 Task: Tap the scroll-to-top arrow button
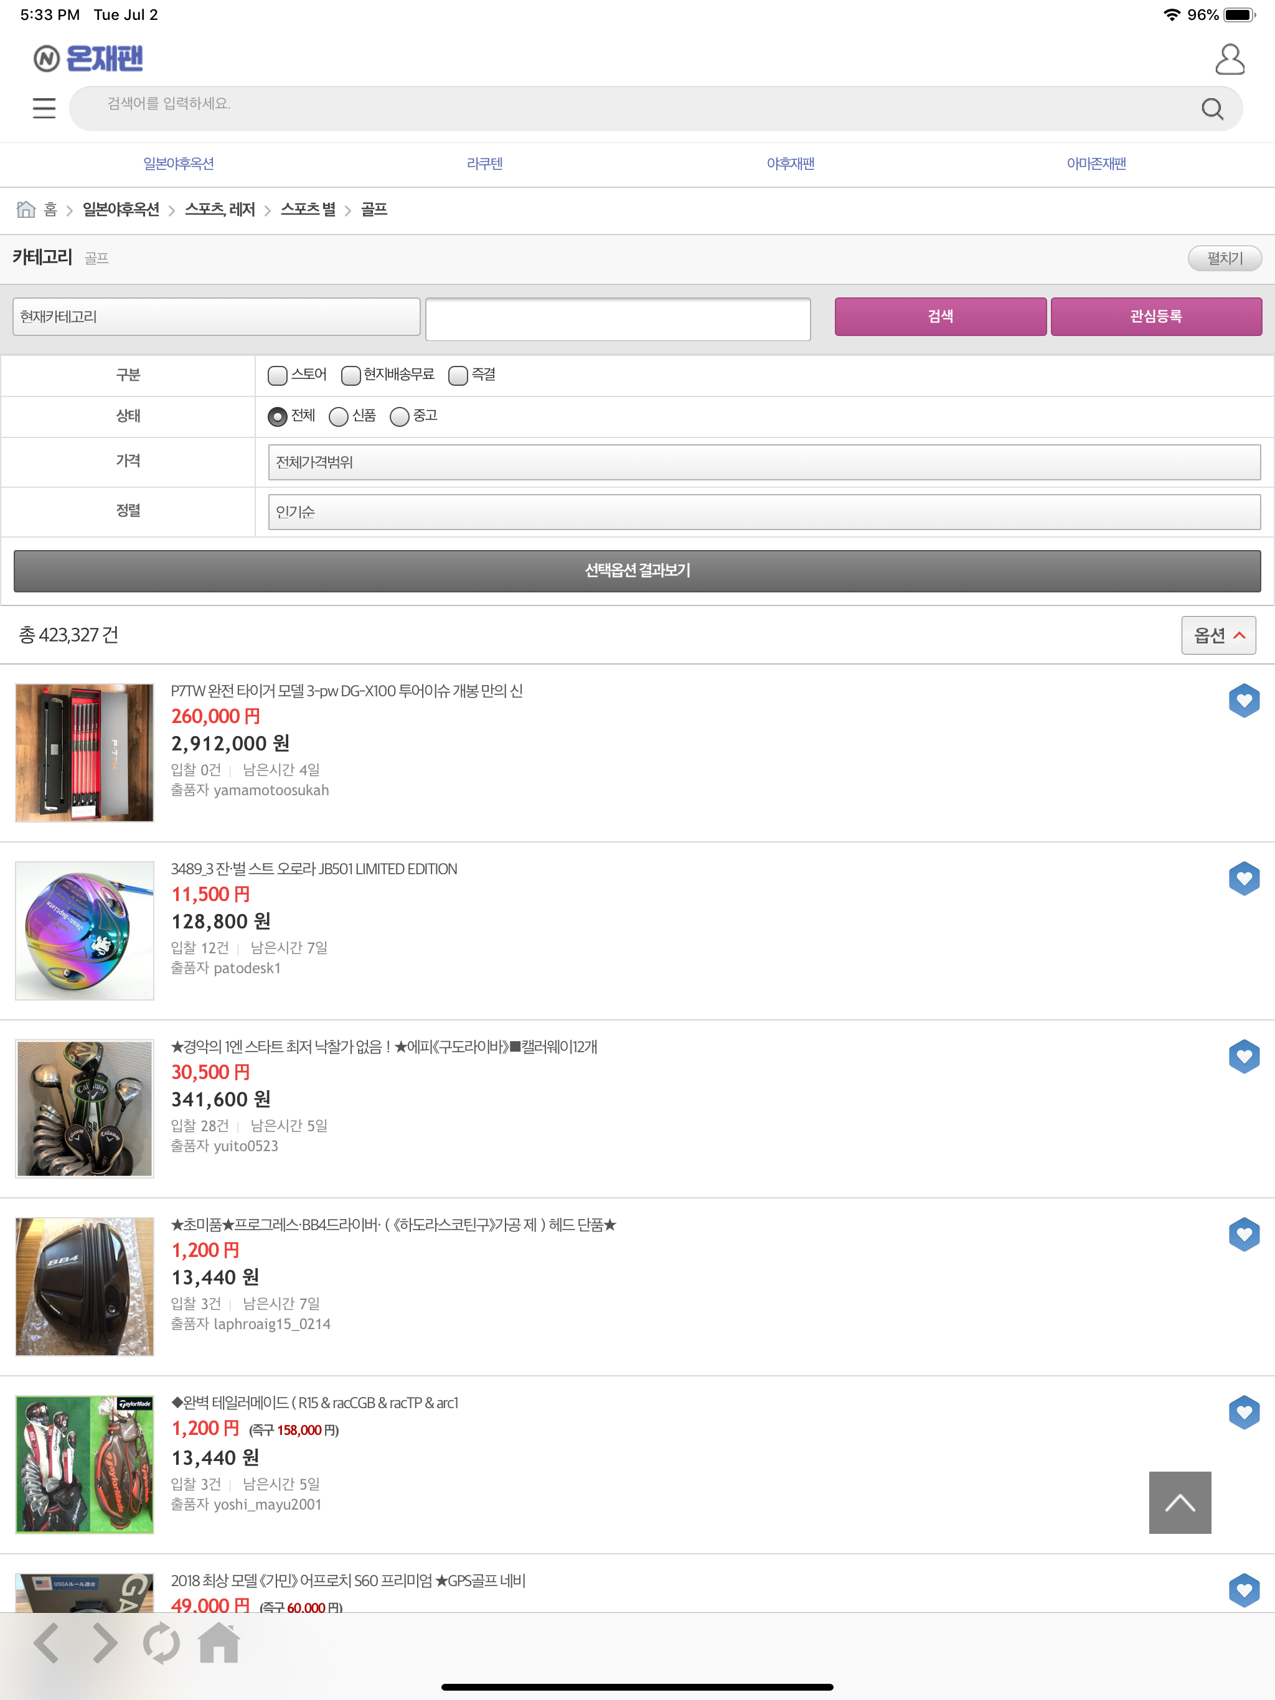1180,1503
